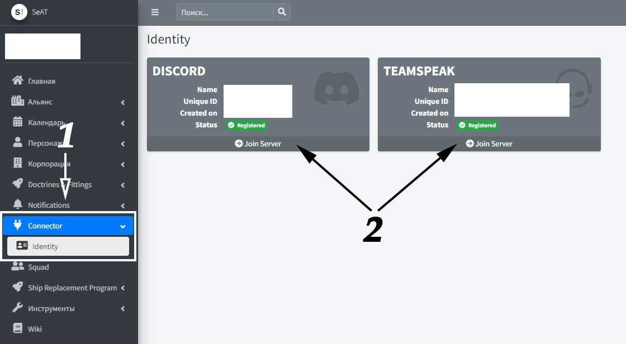
Task: Click the book icon beside Wiki
Action: pyautogui.click(x=17, y=328)
